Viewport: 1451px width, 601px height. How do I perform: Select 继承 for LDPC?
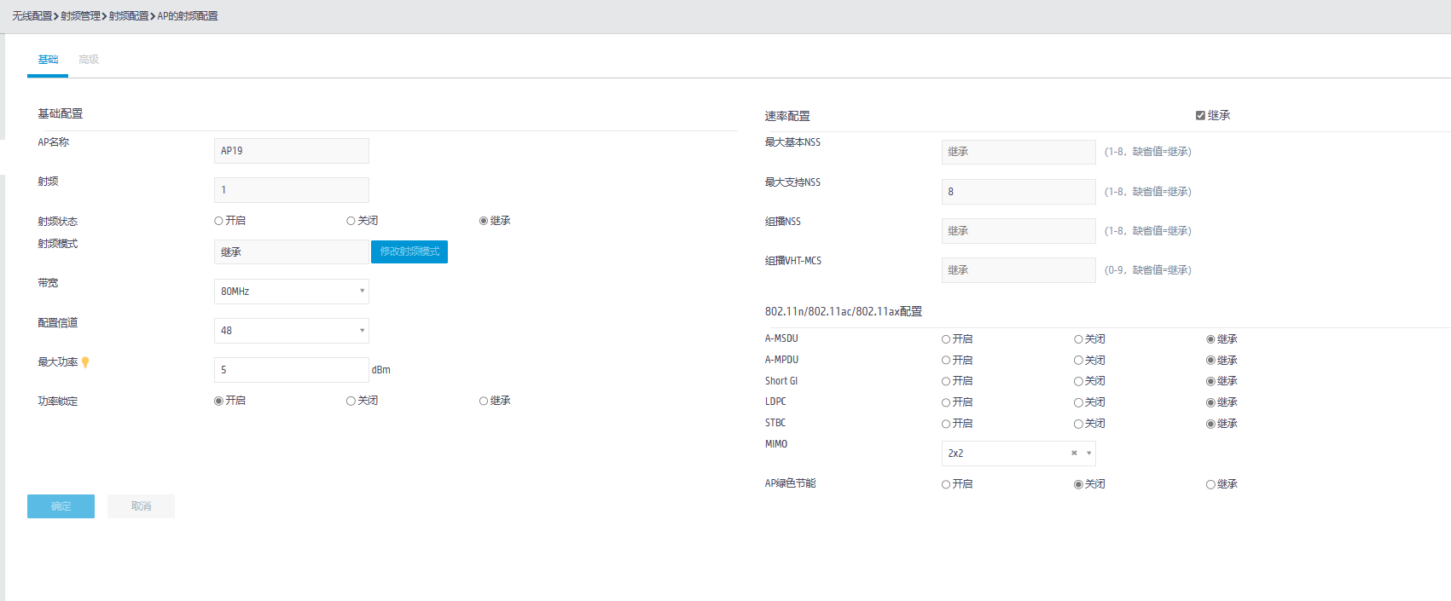pyautogui.click(x=1210, y=402)
